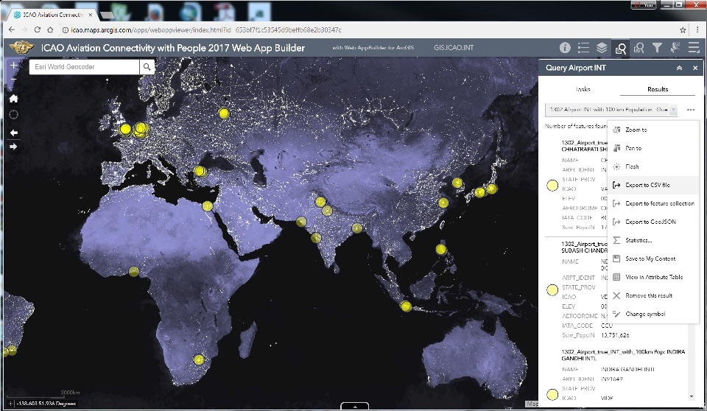Screen dimensions: 707x411
Task: Click the yellow airport marker in South Africa
Action: [x=198, y=359]
